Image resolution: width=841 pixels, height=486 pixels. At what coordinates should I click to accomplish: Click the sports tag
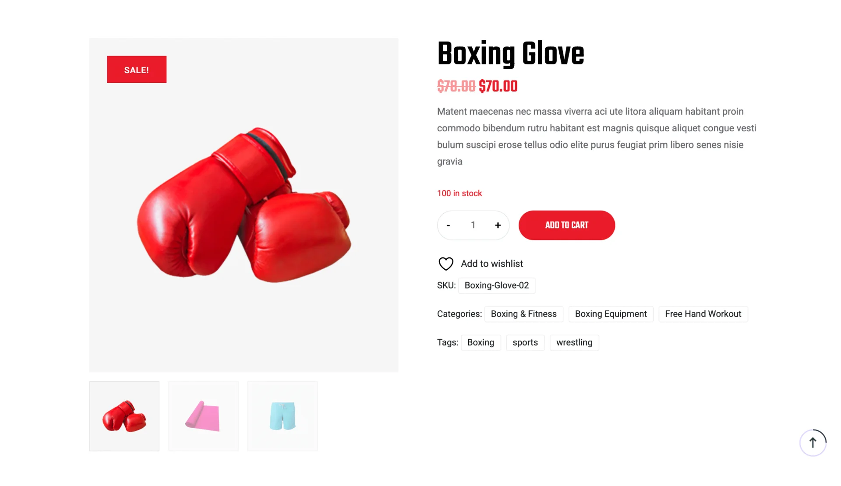pos(525,342)
